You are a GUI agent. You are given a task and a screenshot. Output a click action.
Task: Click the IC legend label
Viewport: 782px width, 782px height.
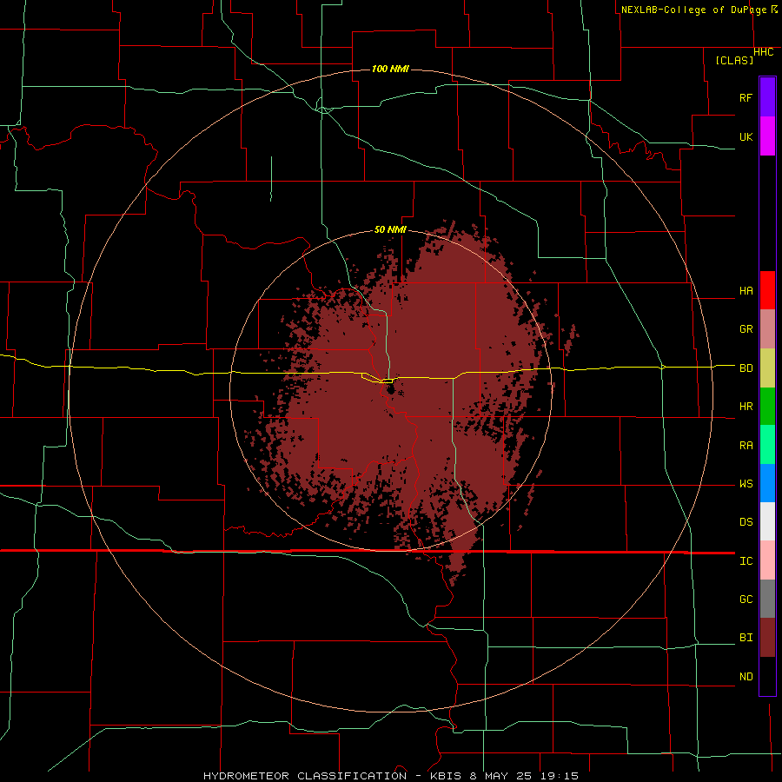tap(746, 561)
